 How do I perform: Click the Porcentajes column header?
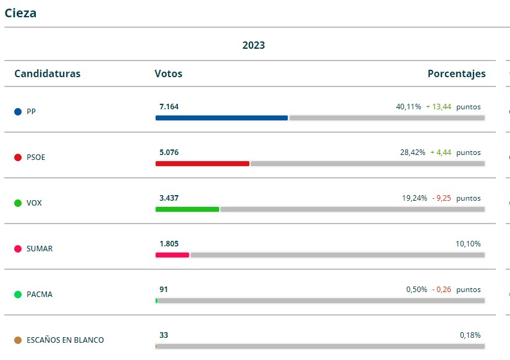(456, 73)
